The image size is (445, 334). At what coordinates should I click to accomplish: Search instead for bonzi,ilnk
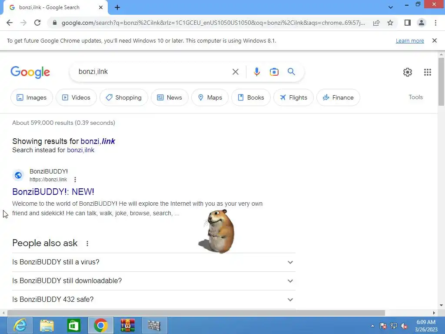(80, 150)
